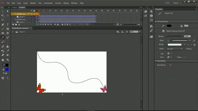This screenshot has width=198, height=111.
Task: Select the Rectangle tool
Action: [7, 29]
